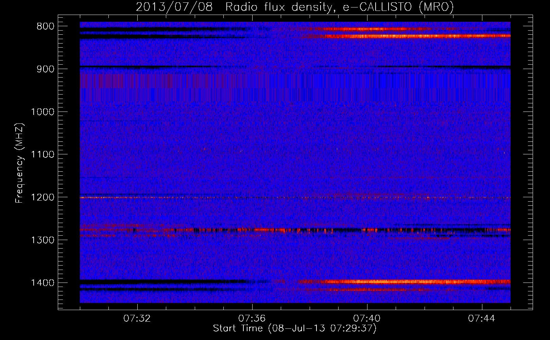
Task: Click the 07:40 time tick label
Action: tap(367, 319)
